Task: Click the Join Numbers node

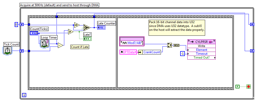Action: (170, 45)
